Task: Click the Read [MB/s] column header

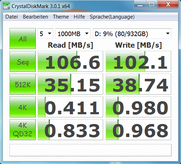Action: 71,45
